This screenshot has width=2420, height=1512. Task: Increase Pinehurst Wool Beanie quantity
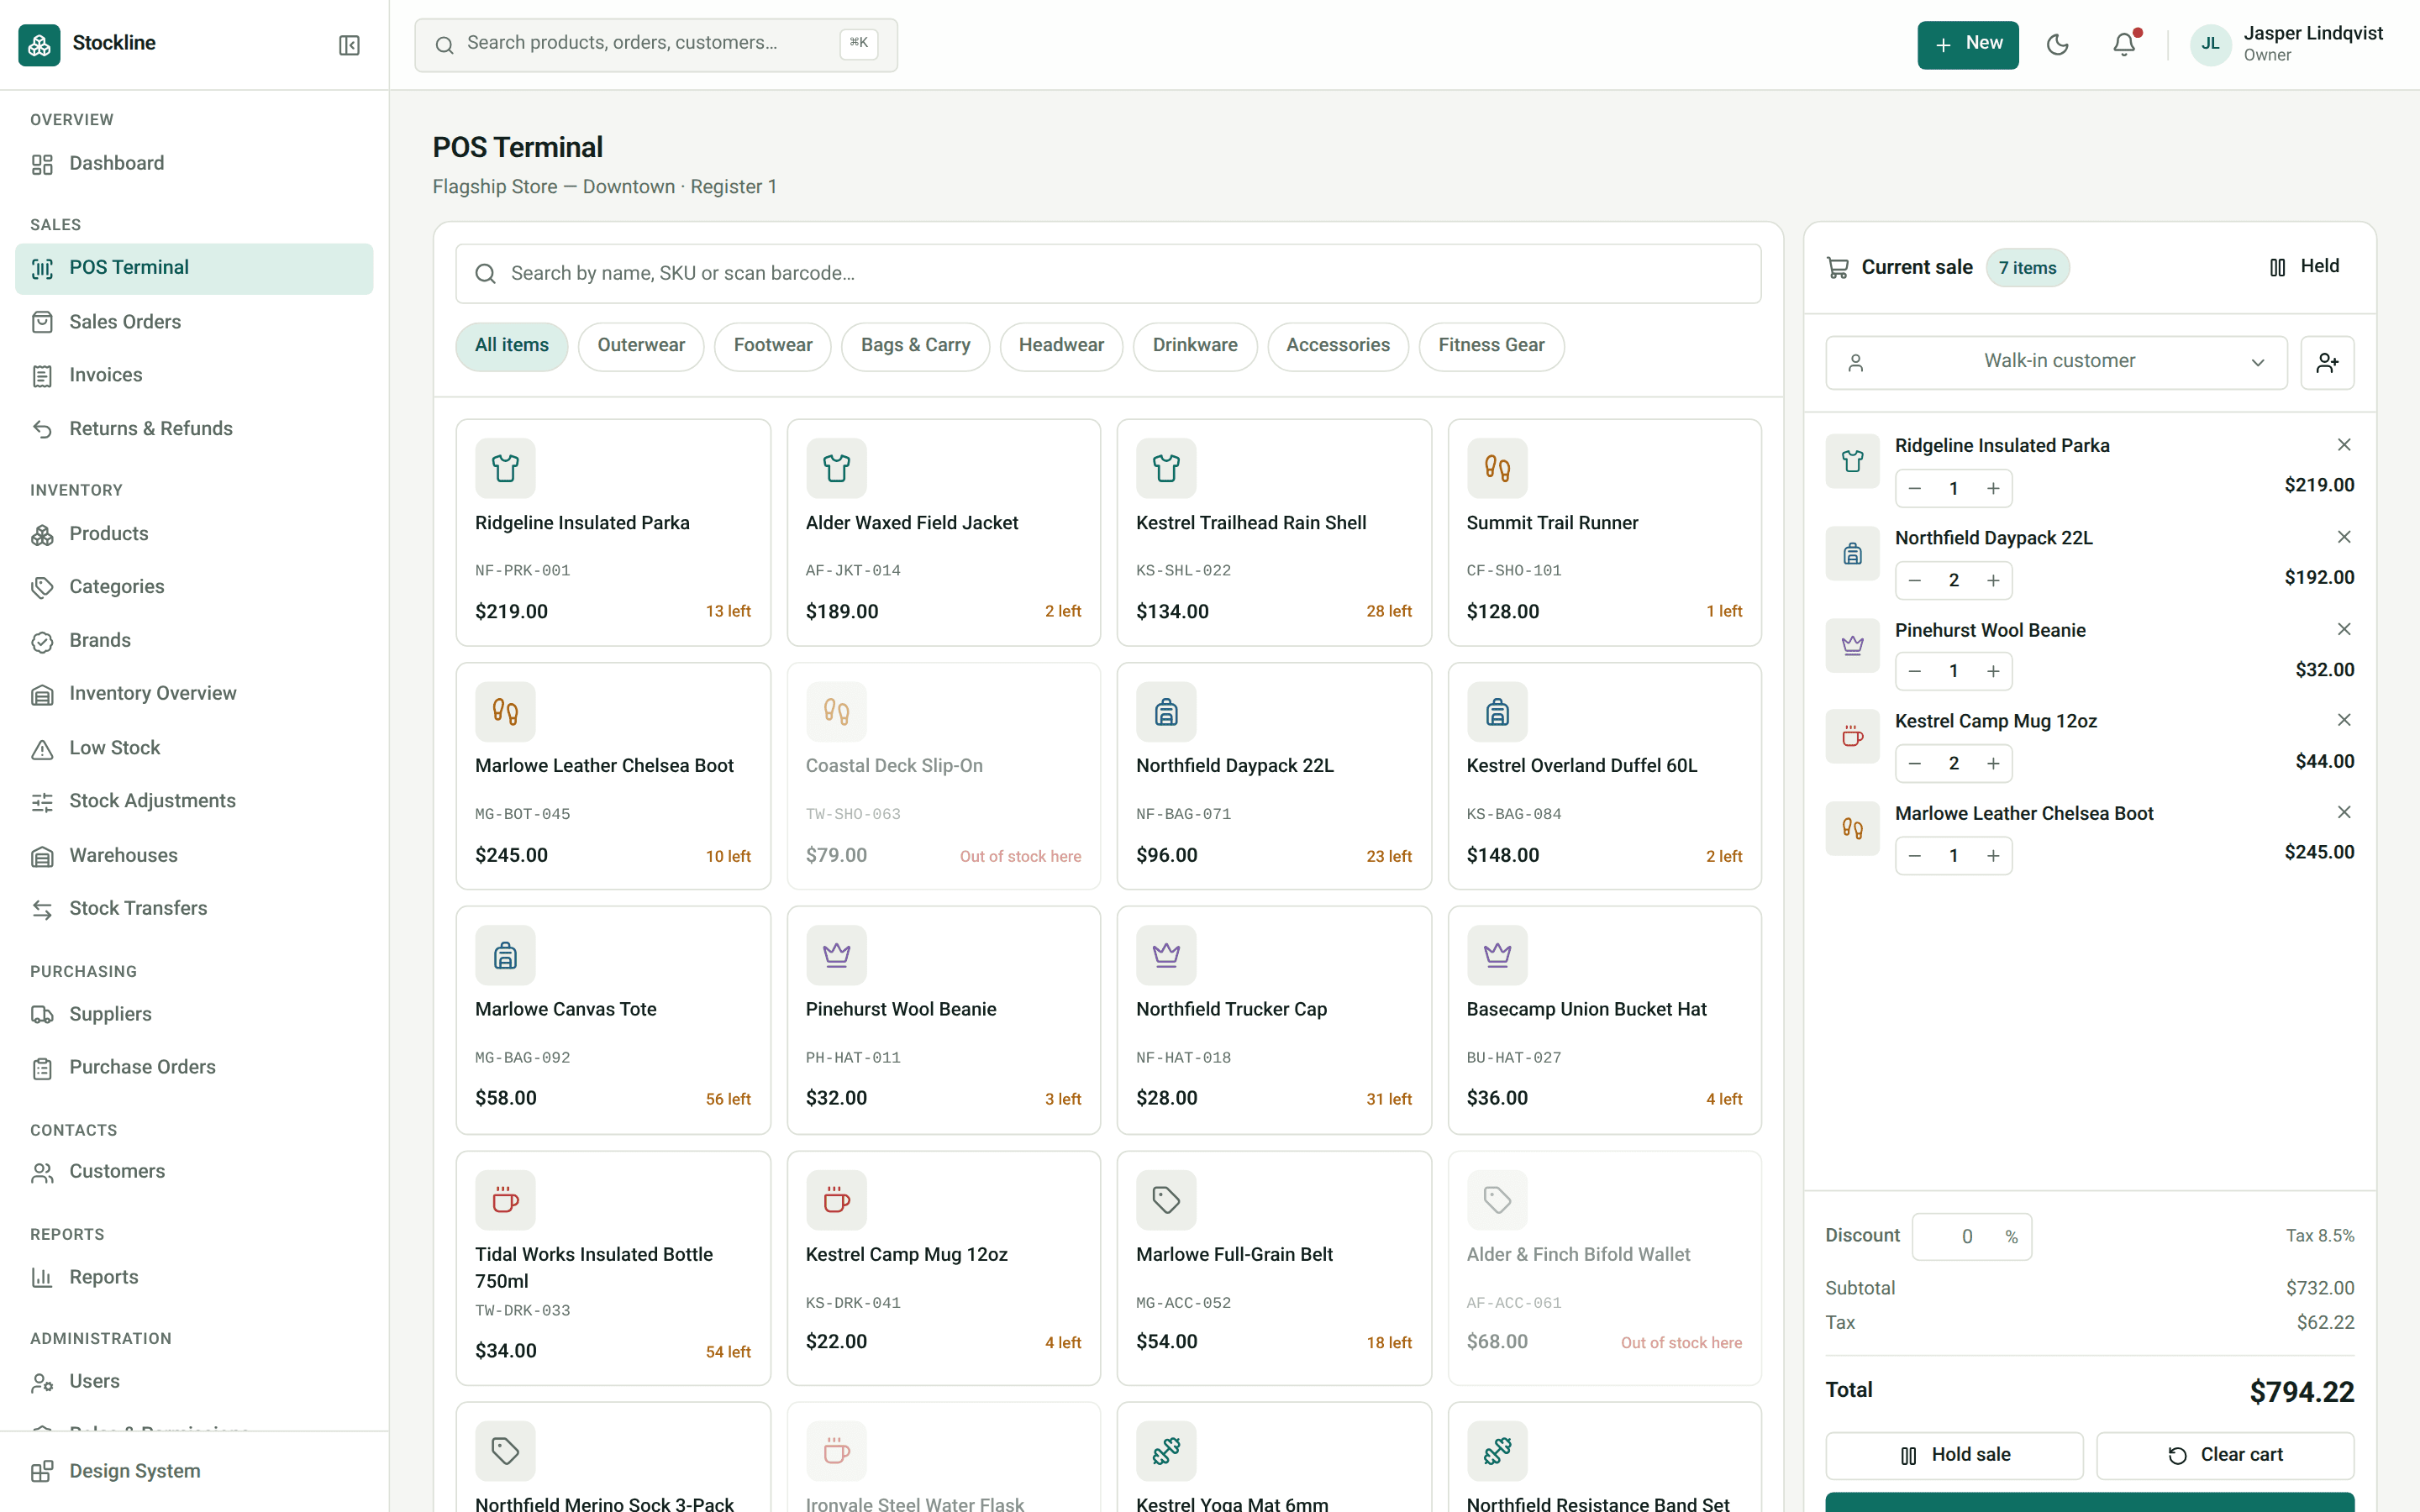tap(1993, 671)
